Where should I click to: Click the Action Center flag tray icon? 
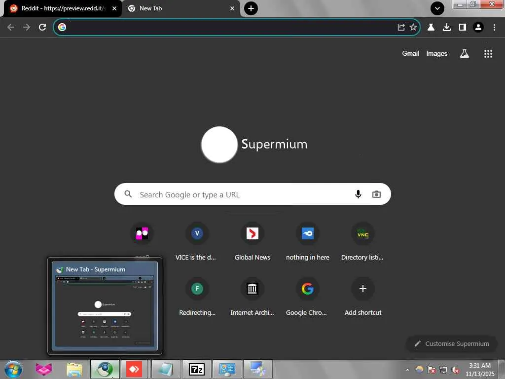pos(431,370)
